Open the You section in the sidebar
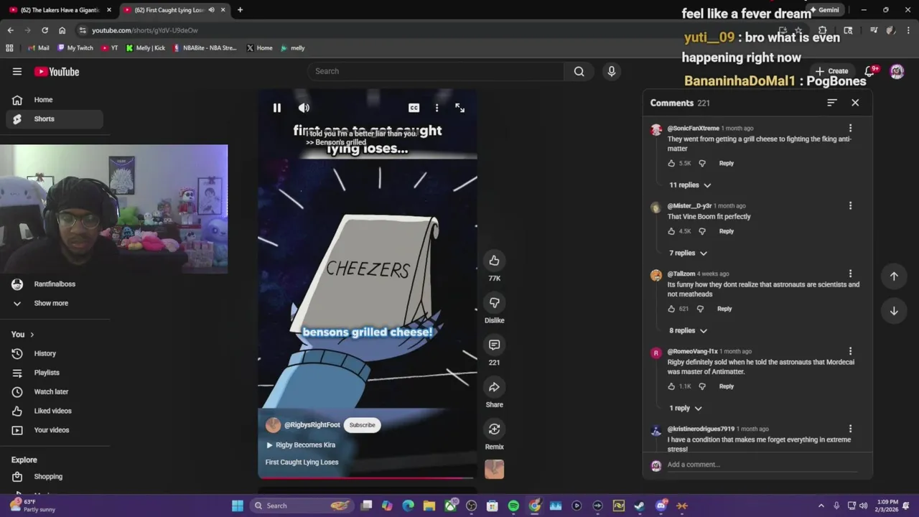 pos(22,335)
